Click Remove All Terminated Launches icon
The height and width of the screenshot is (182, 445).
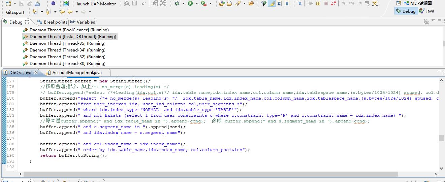click(426, 22)
